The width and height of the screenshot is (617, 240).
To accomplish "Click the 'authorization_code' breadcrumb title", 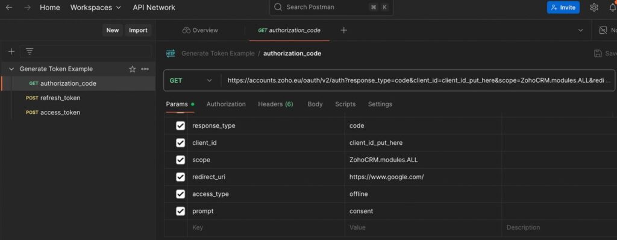I will 292,53.
